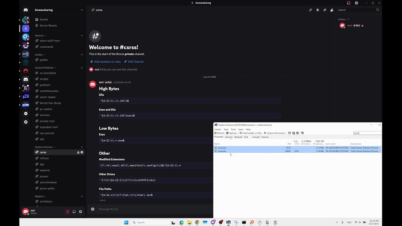The width and height of the screenshot is (402, 226).
Task: Open the Discord Help question icon
Action: [x=356, y=3]
